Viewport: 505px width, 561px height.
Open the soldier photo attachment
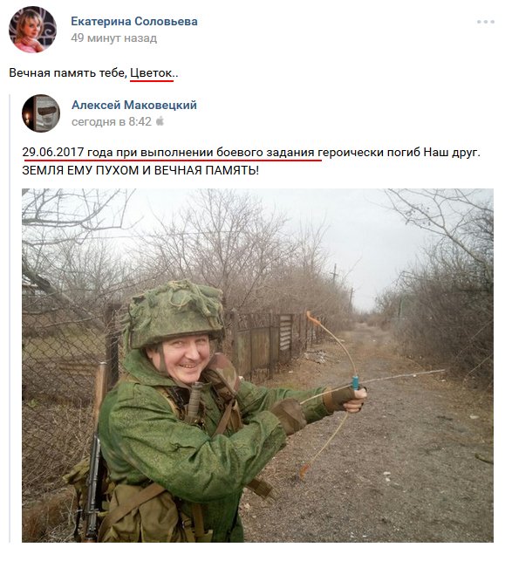(257, 366)
